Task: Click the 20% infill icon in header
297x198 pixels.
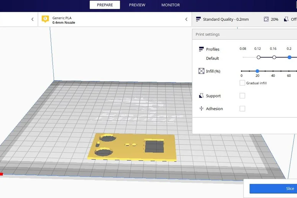Action: point(267,19)
